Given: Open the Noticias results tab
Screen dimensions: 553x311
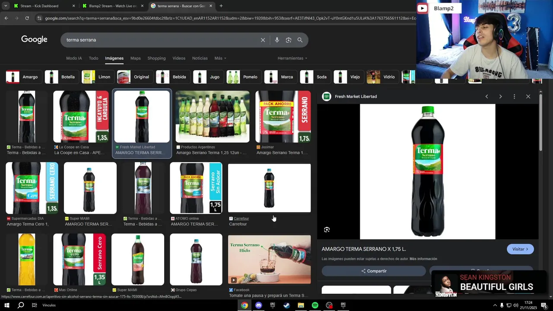Looking at the screenshot, I should 200,58.
